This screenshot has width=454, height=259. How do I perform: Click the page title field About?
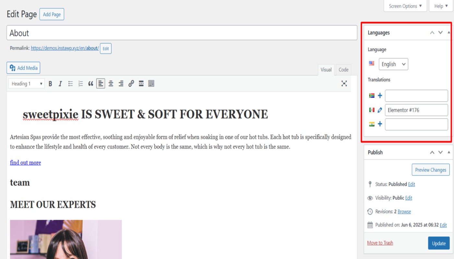182,33
